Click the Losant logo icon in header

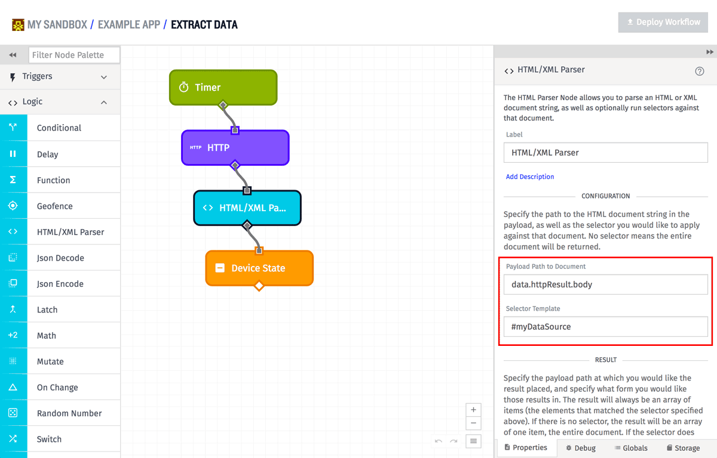tap(18, 24)
